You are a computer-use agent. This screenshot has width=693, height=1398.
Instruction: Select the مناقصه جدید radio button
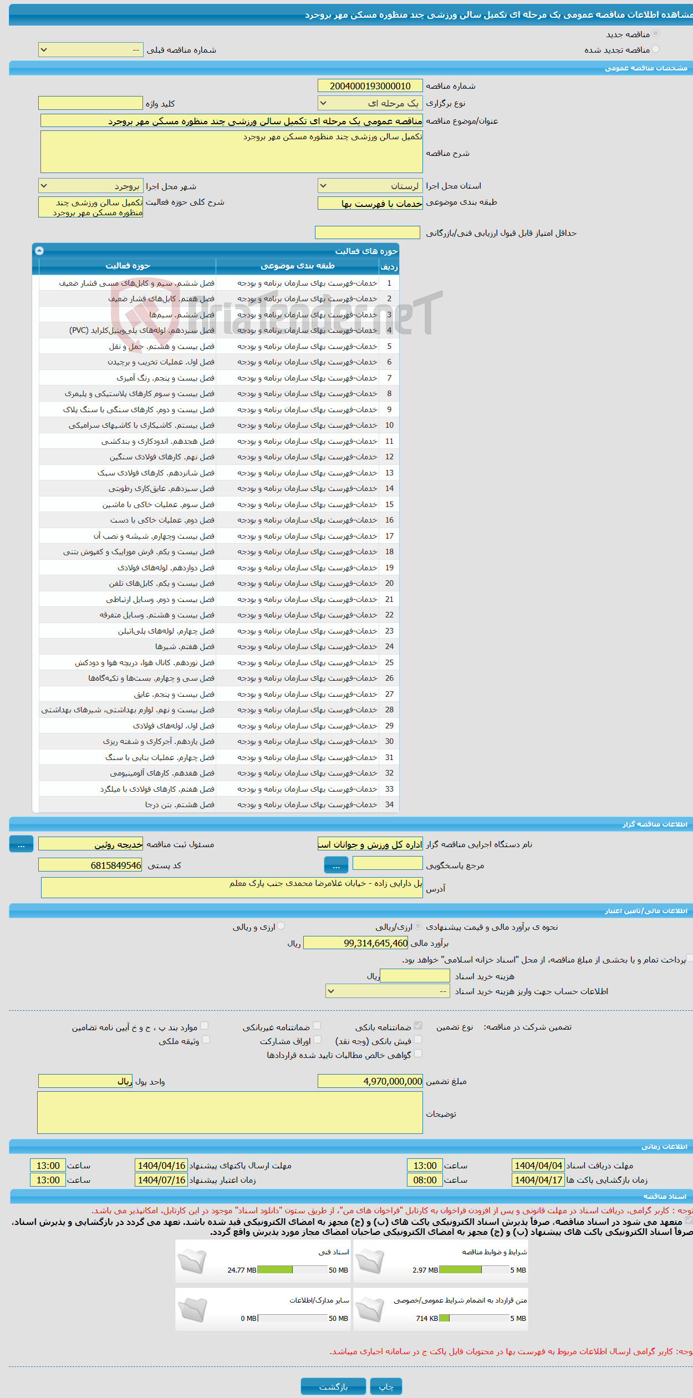(x=656, y=34)
